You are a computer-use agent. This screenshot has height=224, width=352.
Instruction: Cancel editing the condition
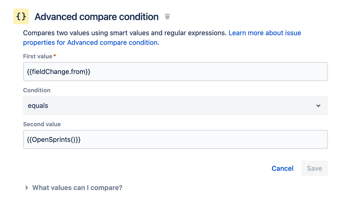click(x=282, y=169)
